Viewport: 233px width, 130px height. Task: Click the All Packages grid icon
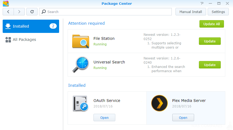coord(8,40)
